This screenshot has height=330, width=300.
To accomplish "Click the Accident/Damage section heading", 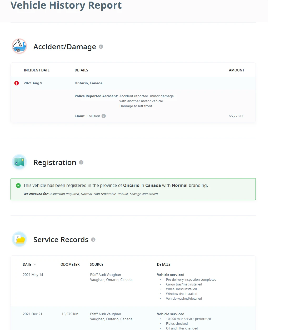I will pyautogui.click(x=65, y=47).
